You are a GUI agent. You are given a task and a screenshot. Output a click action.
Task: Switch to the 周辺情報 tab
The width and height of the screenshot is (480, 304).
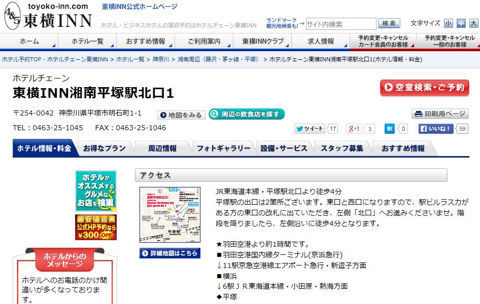[162, 148]
